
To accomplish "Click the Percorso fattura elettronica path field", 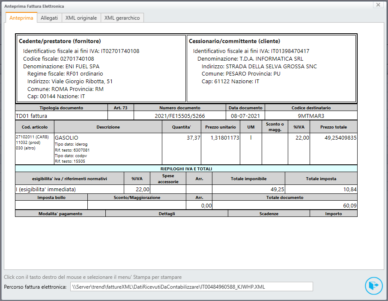I will (x=191, y=286).
